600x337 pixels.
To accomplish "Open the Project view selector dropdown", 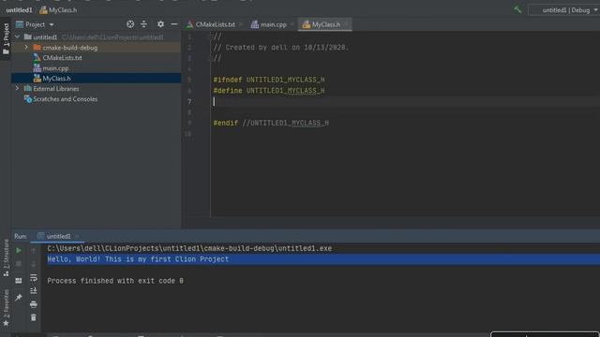I will pos(35,24).
